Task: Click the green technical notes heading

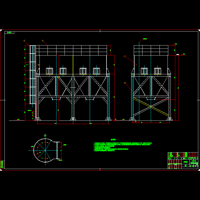Action: [114, 140]
